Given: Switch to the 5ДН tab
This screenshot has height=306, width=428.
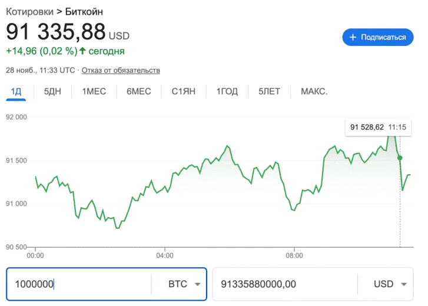Looking at the screenshot, I should pyautogui.click(x=53, y=91).
